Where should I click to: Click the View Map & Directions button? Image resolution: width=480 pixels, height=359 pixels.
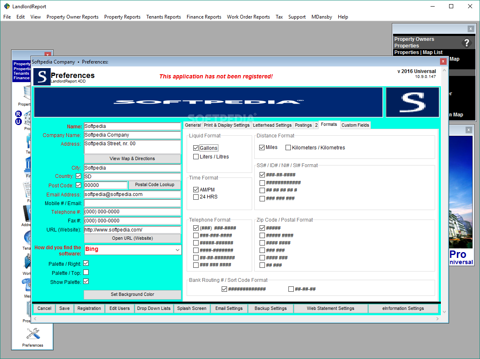coord(132,158)
